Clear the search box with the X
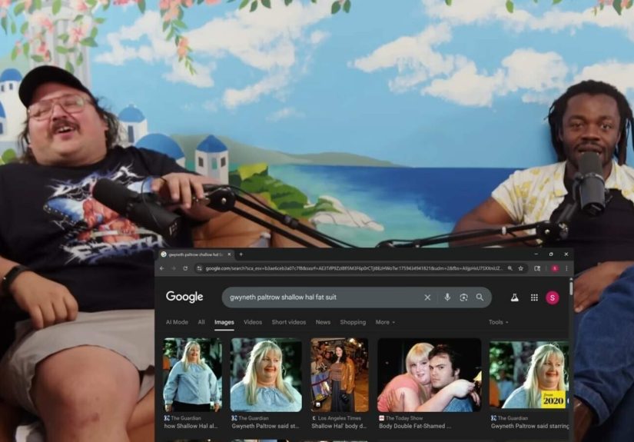 point(427,297)
